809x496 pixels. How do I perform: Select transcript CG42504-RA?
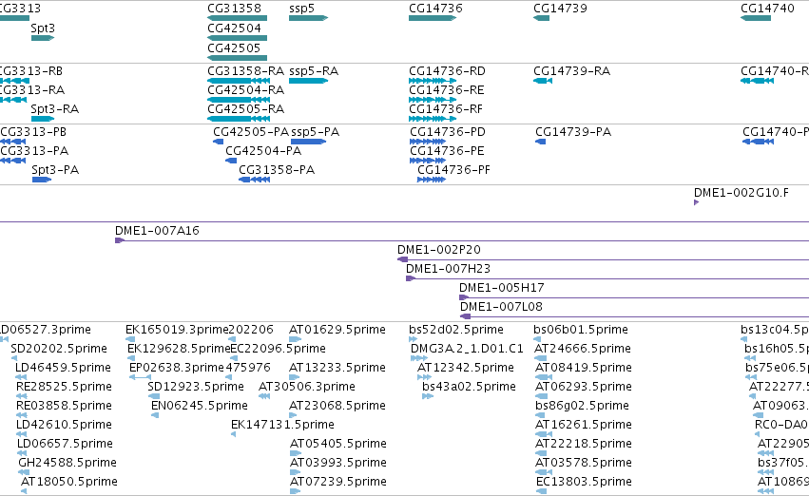point(239,100)
